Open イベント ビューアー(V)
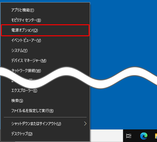157x142 pixels. pos(45,40)
